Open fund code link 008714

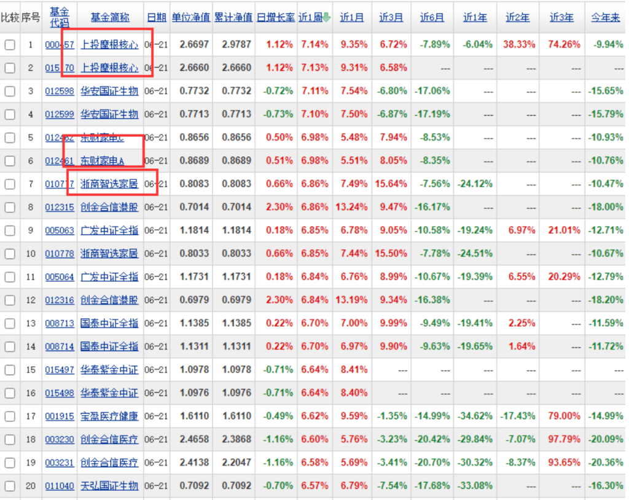click(60, 346)
